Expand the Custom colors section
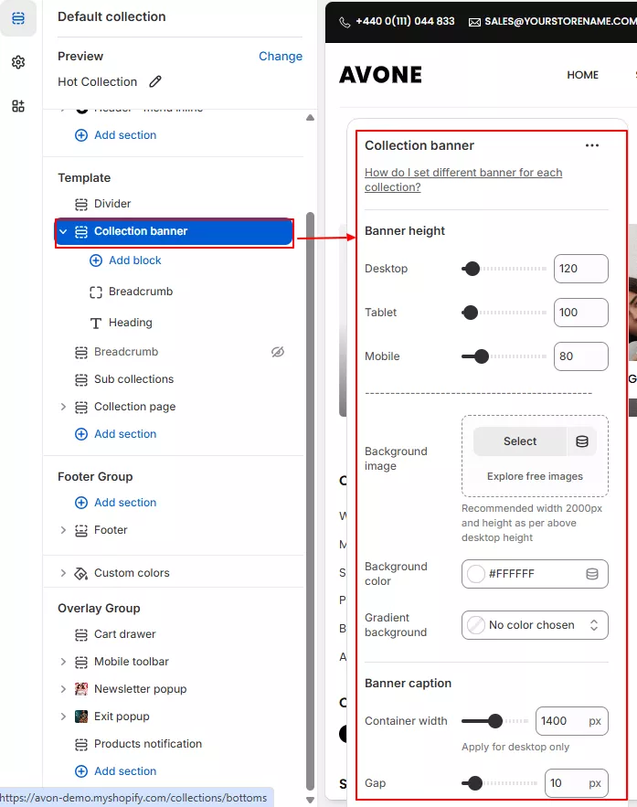Viewport: 637px width, 807px height. click(63, 573)
